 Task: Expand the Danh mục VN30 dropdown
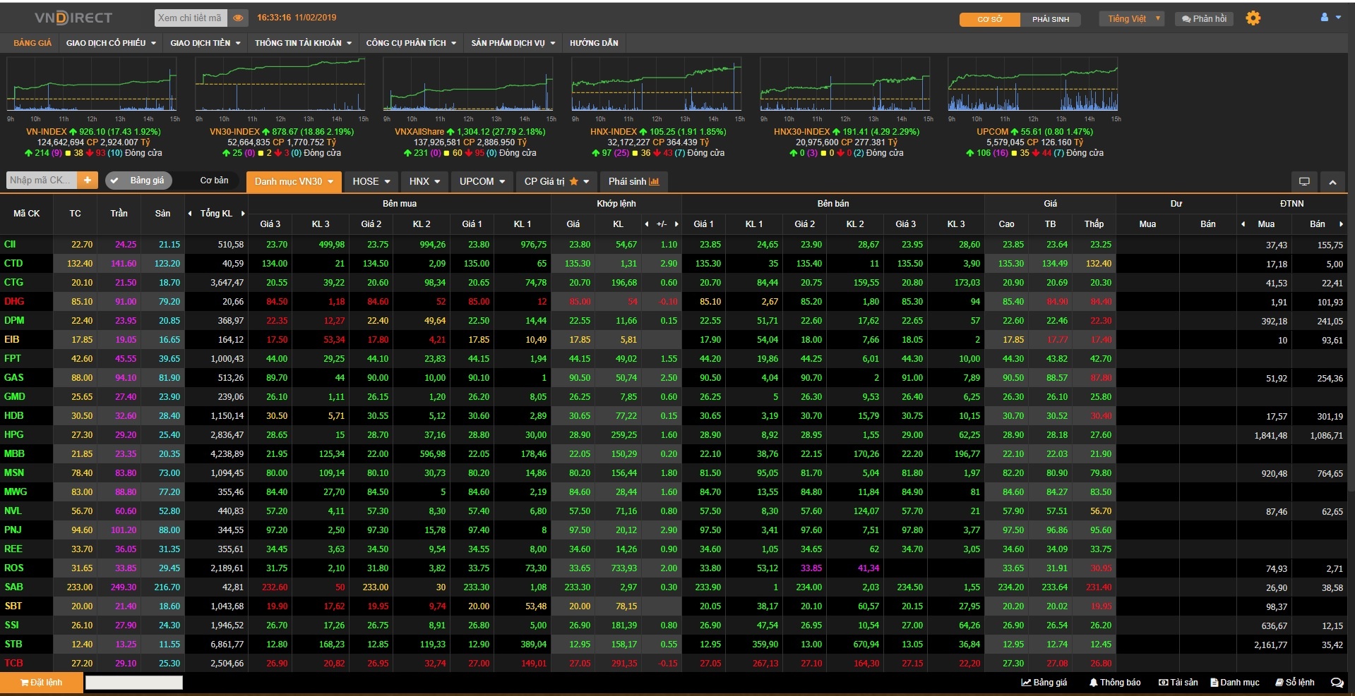coord(294,182)
